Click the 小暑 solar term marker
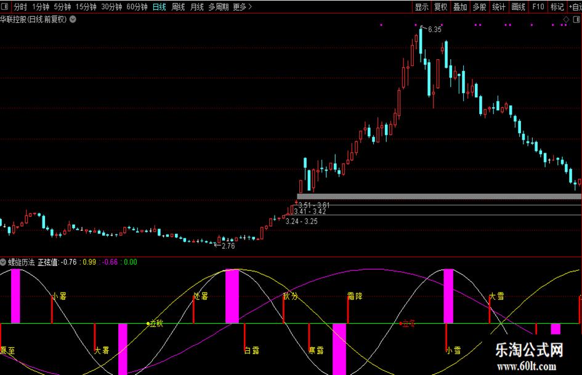 pyautogui.click(x=59, y=296)
